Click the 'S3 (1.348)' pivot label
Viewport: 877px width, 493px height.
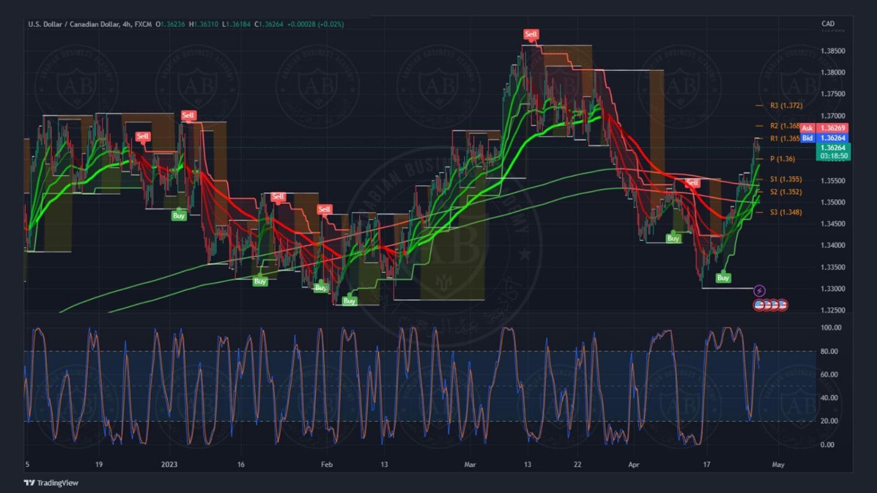786,213
